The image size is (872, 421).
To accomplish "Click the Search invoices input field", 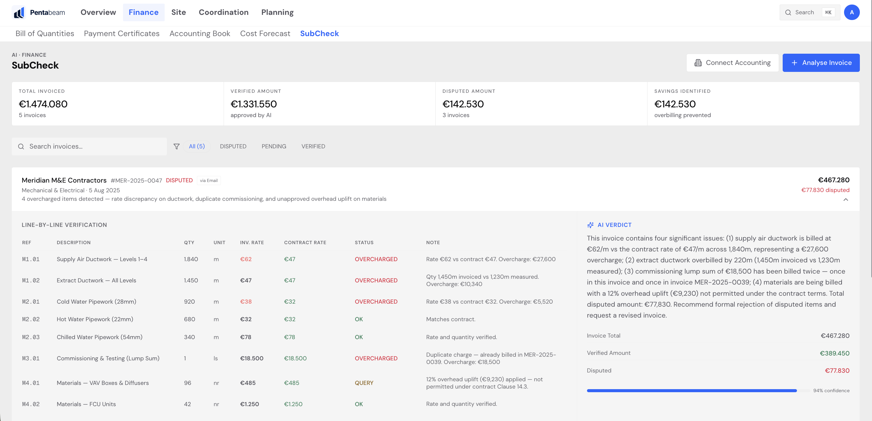I will pos(89,146).
